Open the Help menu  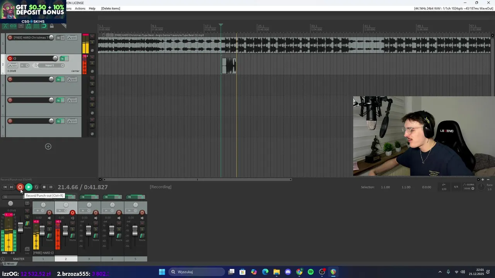tap(92, 8)
